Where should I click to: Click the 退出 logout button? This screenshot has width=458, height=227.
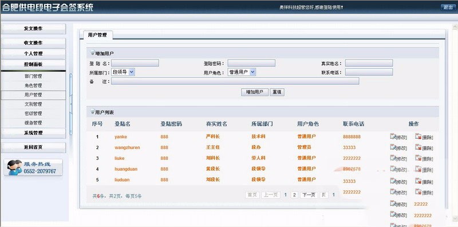448,7
